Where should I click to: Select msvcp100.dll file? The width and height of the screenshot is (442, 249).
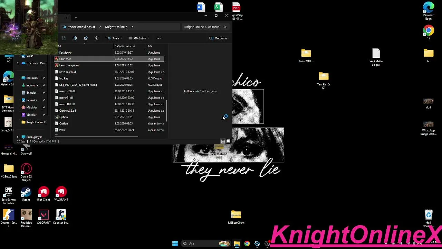tap(109, 91)
